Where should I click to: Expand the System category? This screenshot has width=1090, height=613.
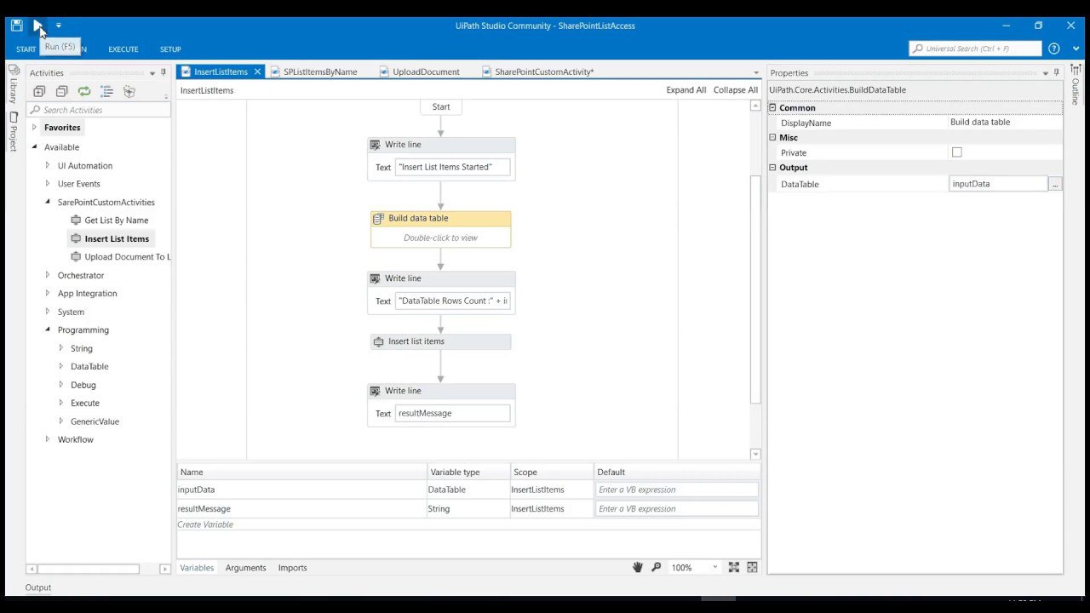pos(48,312)
